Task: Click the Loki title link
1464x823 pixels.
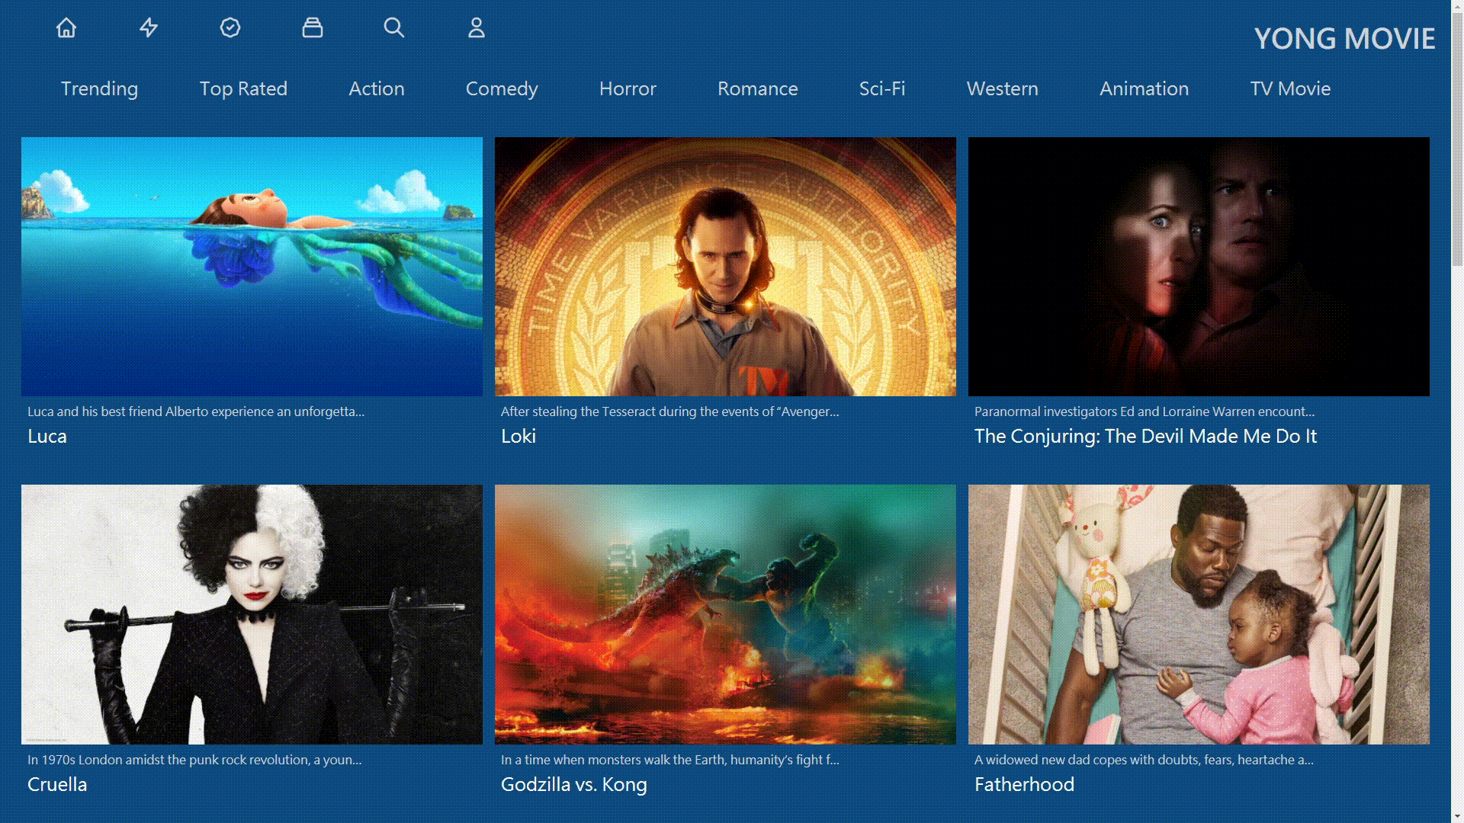Action: click(518, 436)
